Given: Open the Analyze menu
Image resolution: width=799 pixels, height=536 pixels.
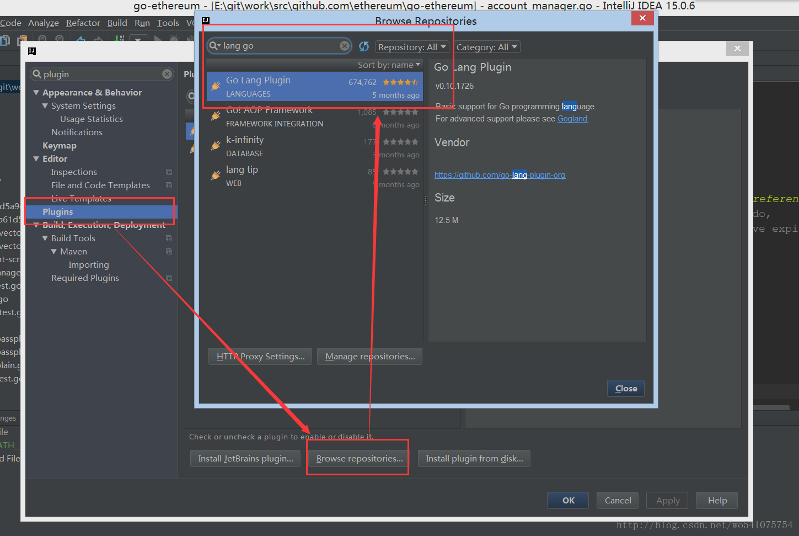Looking at the screenshot, I should tap(44, 23).
